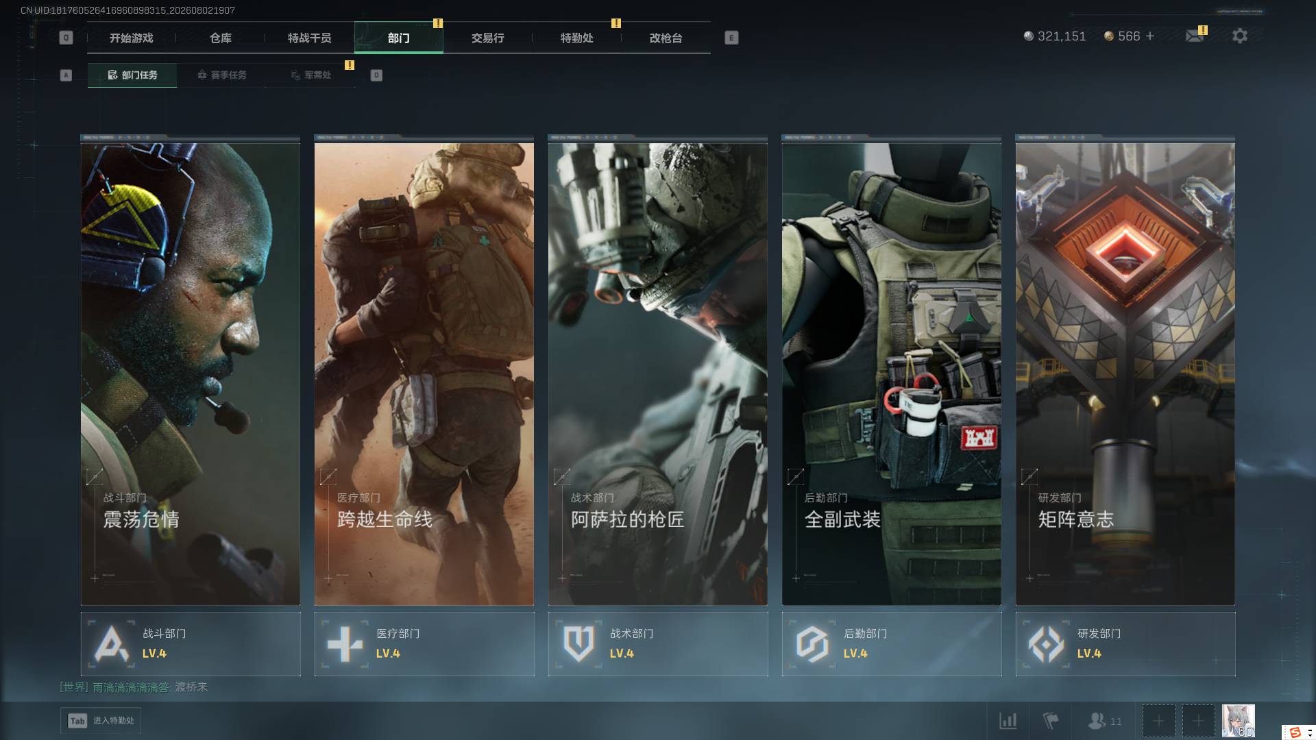
Task: Go to the 开始游戏 tab
Action: tap(132, 38)
